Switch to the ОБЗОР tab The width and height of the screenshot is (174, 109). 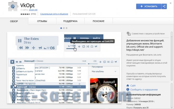14,21
